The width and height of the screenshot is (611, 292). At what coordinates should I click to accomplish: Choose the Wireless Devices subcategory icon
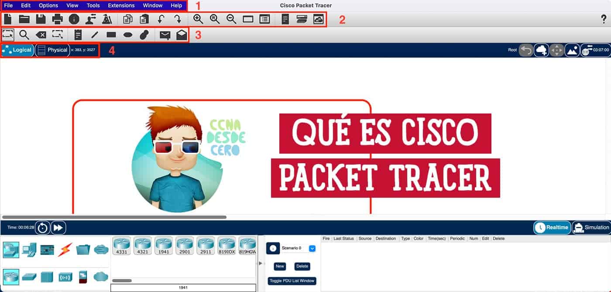(x=65, y=277)
